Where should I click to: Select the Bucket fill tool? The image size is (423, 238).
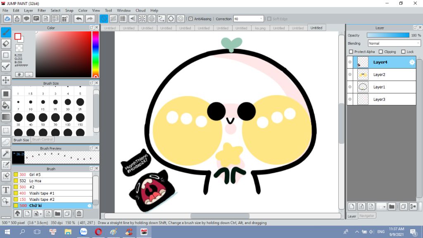(6, 105)
